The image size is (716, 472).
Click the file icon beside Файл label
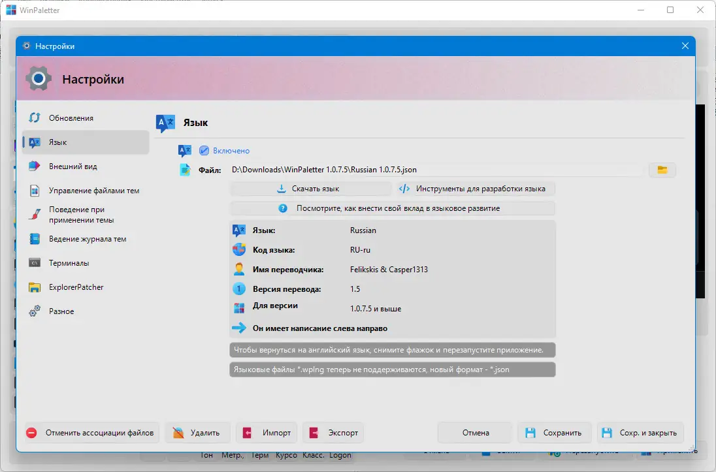point(184,170)
